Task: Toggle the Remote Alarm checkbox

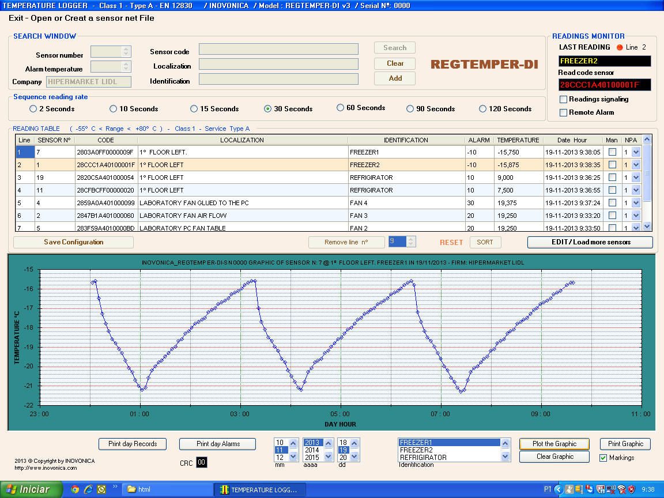Action: coord(564,112)
